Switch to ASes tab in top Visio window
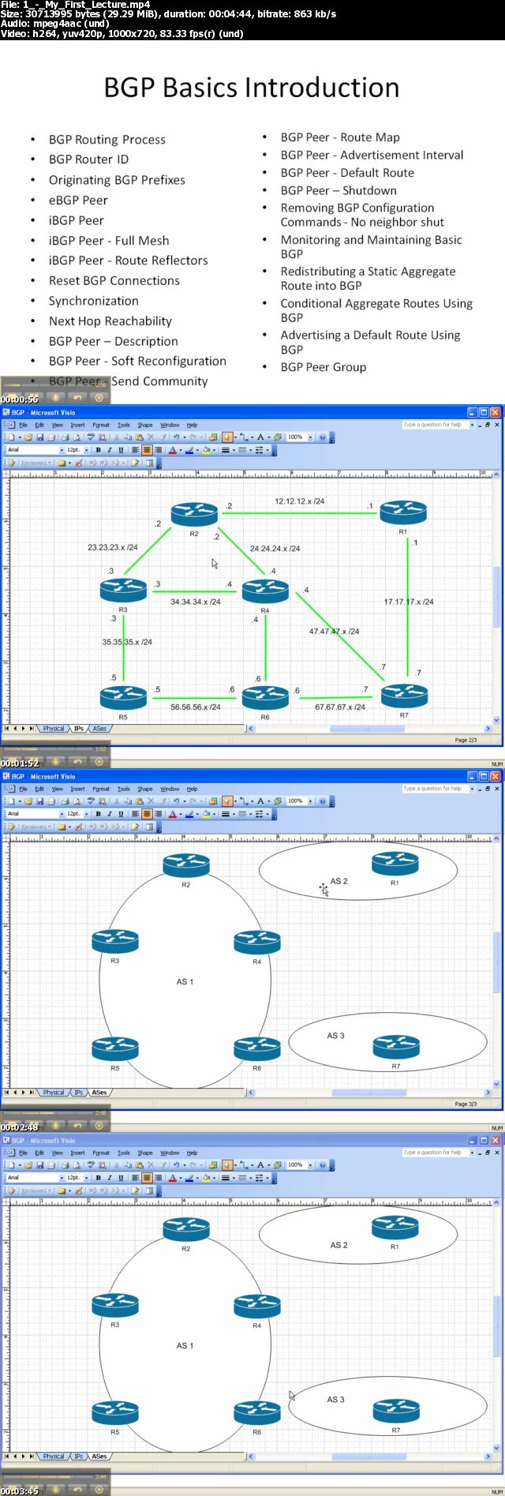The width and height of the screenshot is (505, 1496). (x=99, y=729)
